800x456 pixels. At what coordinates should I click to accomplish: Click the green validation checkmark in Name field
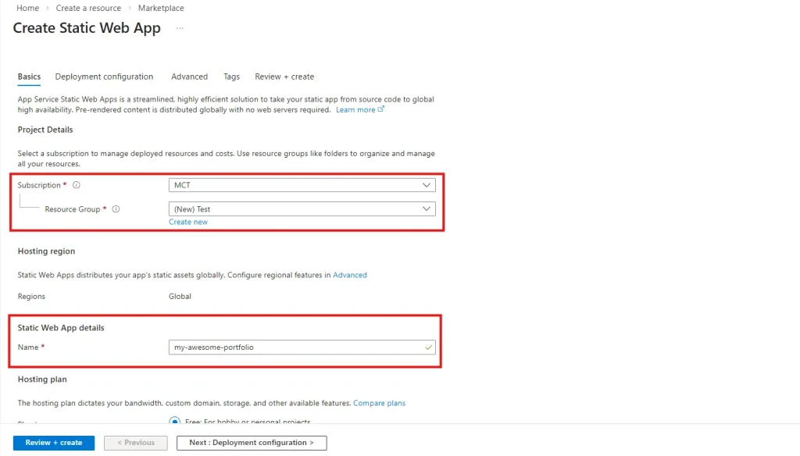[x=428, y=347]
